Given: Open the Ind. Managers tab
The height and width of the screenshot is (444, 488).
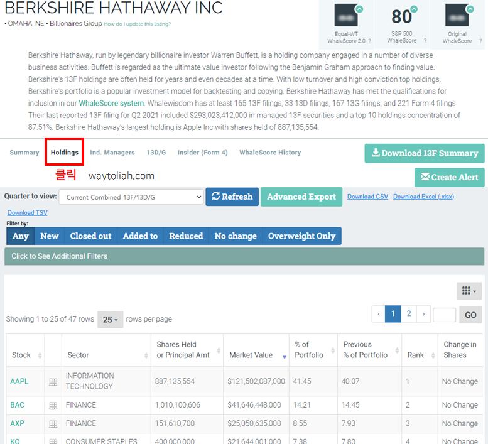Looking at the screenshot, I should (112, 153).
